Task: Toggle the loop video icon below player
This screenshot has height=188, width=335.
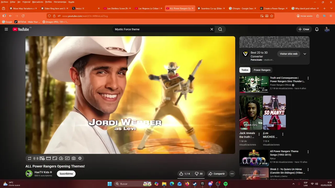Action: (x=30, y=158)
